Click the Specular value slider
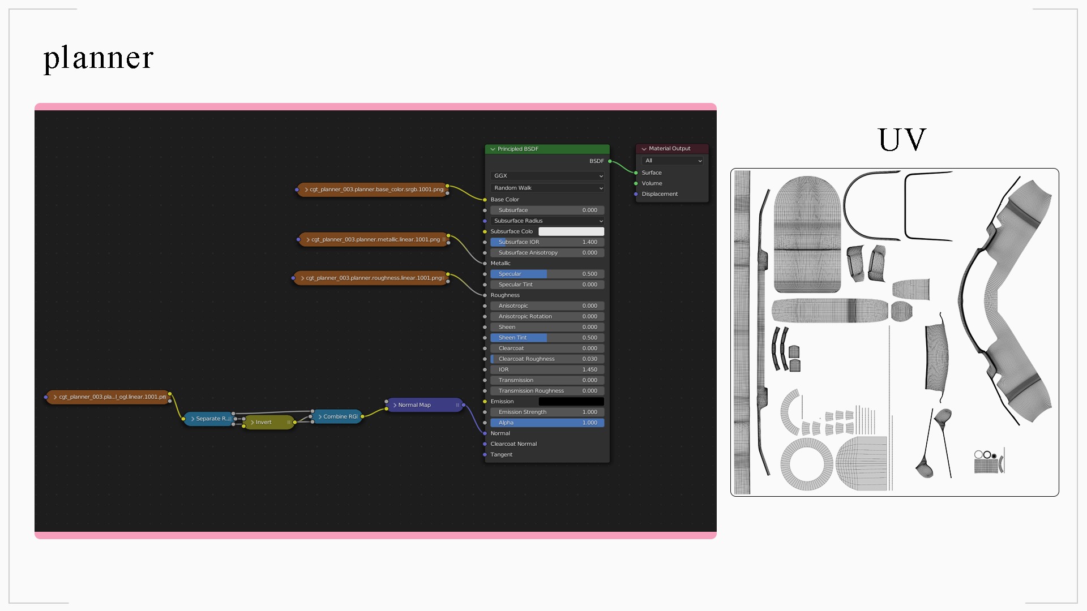This screenshot has width=1087, height=611. coord(547,274)
